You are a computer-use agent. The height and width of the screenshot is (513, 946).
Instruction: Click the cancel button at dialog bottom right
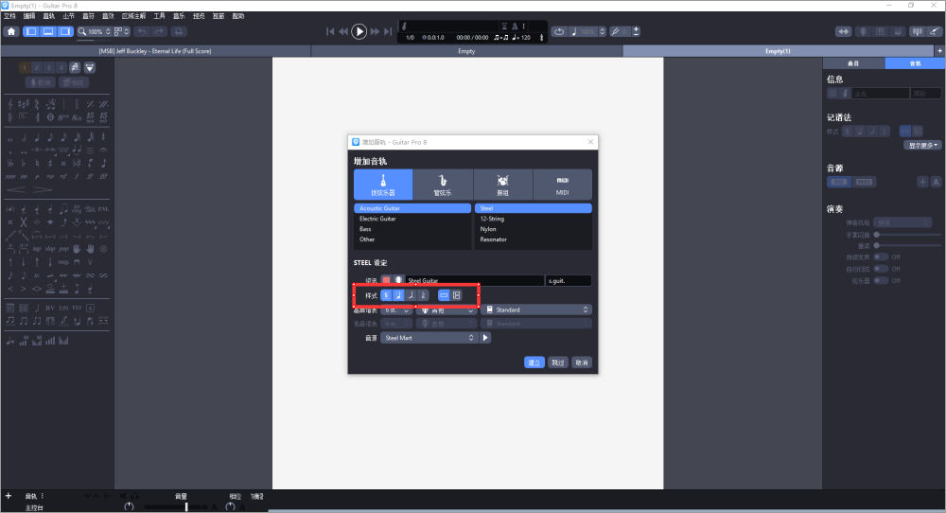click(x=582, y=363)
